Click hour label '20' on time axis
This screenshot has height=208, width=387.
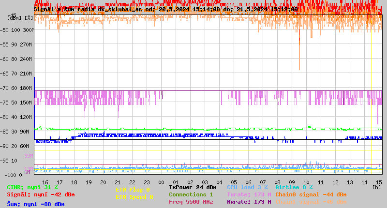pyautogui.click(x=103, y=182)
